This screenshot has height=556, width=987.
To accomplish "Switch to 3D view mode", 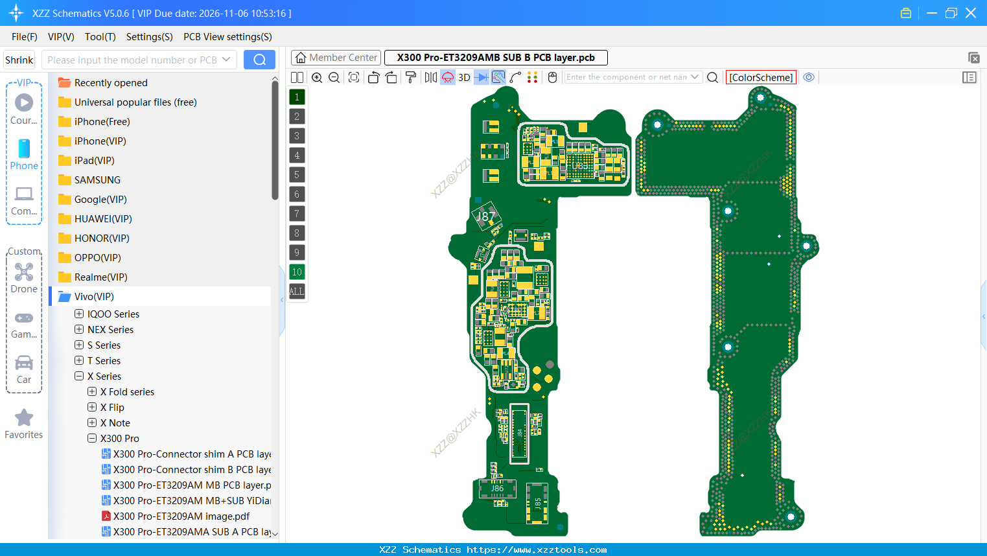I will (x=464, y=77).
